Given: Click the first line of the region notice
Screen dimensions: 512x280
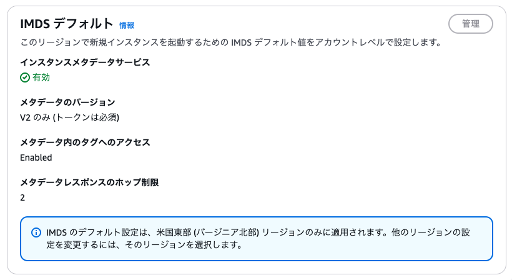Looking at the screenshot, I should [258, 232].
